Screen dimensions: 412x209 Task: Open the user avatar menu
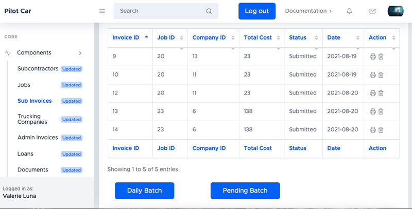395,11
